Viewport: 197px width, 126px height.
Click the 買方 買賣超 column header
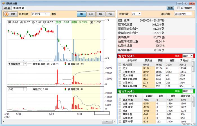[149, 60]
